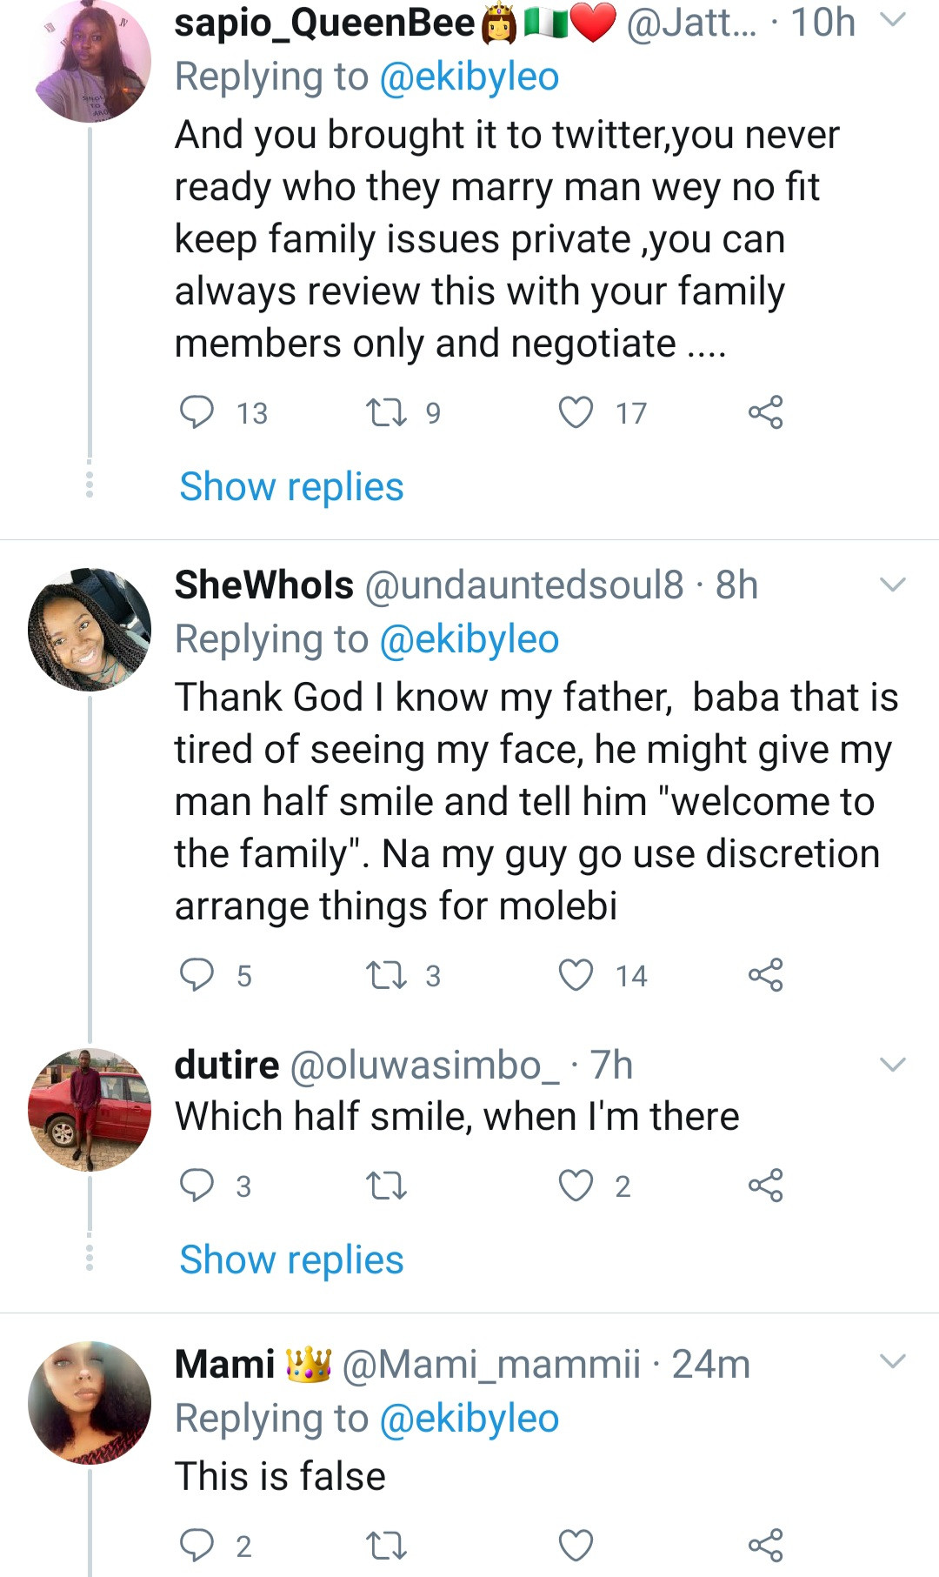Retweet Mami's "This is false" tweet
This screenshot has height=1577, width=939.
(386, 1546)
